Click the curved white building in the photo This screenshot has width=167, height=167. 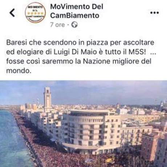click(x=85, y=131)
